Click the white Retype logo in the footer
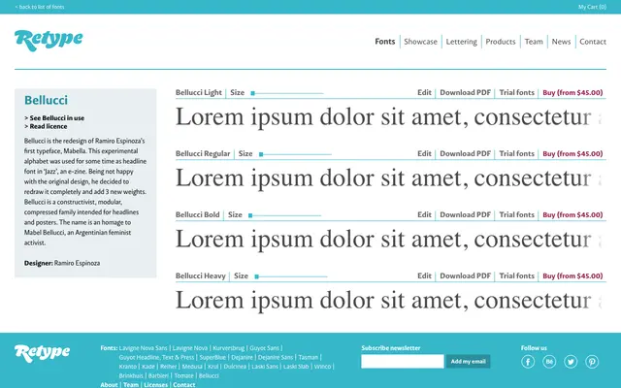This screenshot has width=621, height=388. 42,353
